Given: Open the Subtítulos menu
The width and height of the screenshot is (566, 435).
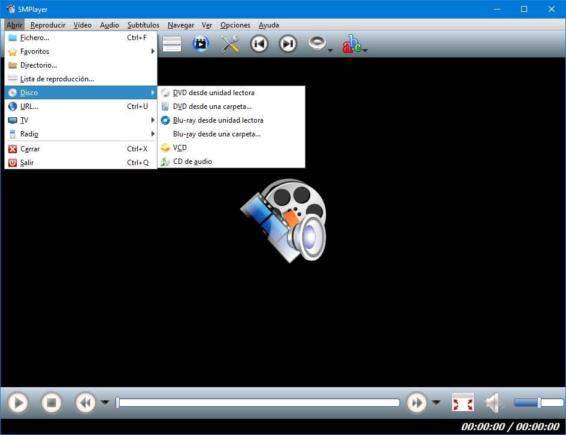Looking at the screenshot, I should click(143, 25).
